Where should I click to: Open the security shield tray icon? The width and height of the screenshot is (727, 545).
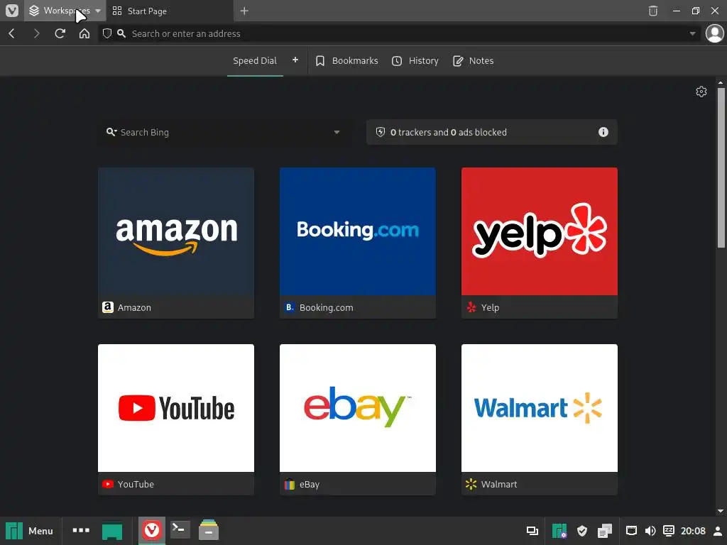582,531
